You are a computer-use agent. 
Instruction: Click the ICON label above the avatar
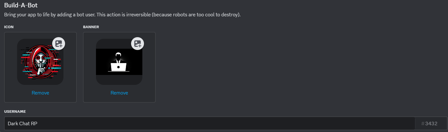click(x=9, y=27)
